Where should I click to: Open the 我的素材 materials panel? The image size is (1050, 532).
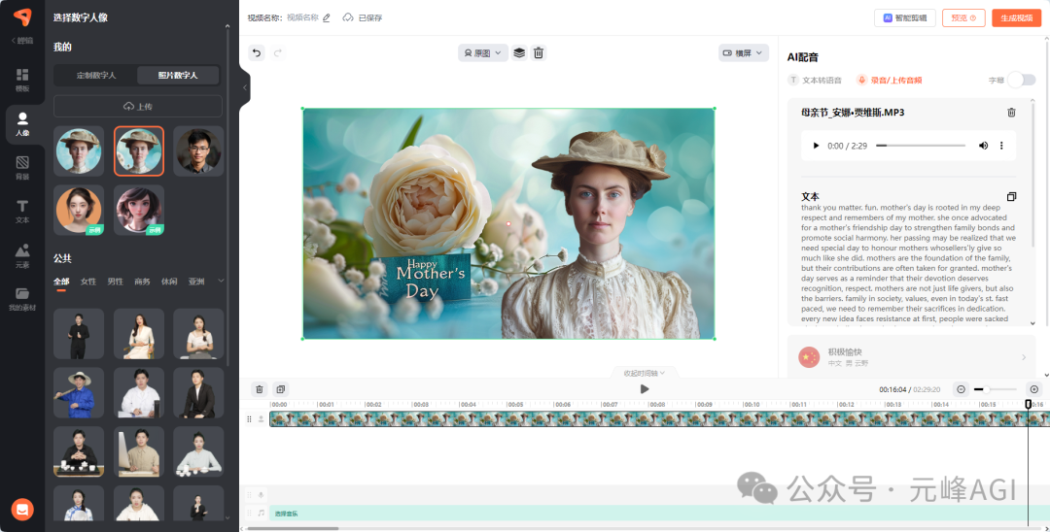point(22,299)
